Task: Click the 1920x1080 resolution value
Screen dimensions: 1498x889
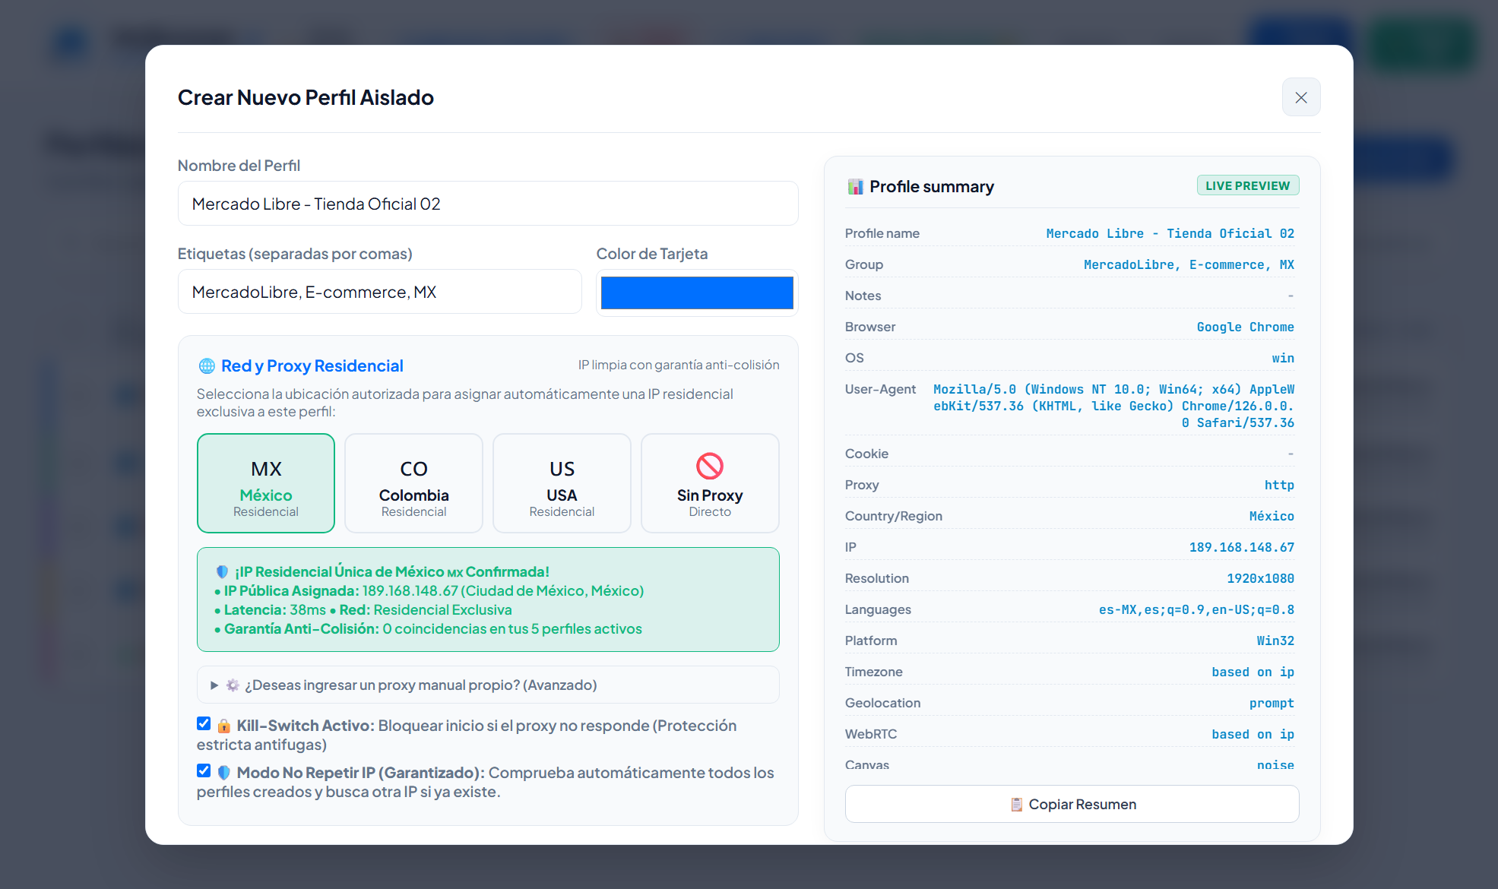Action: (x=1260, y=578)
